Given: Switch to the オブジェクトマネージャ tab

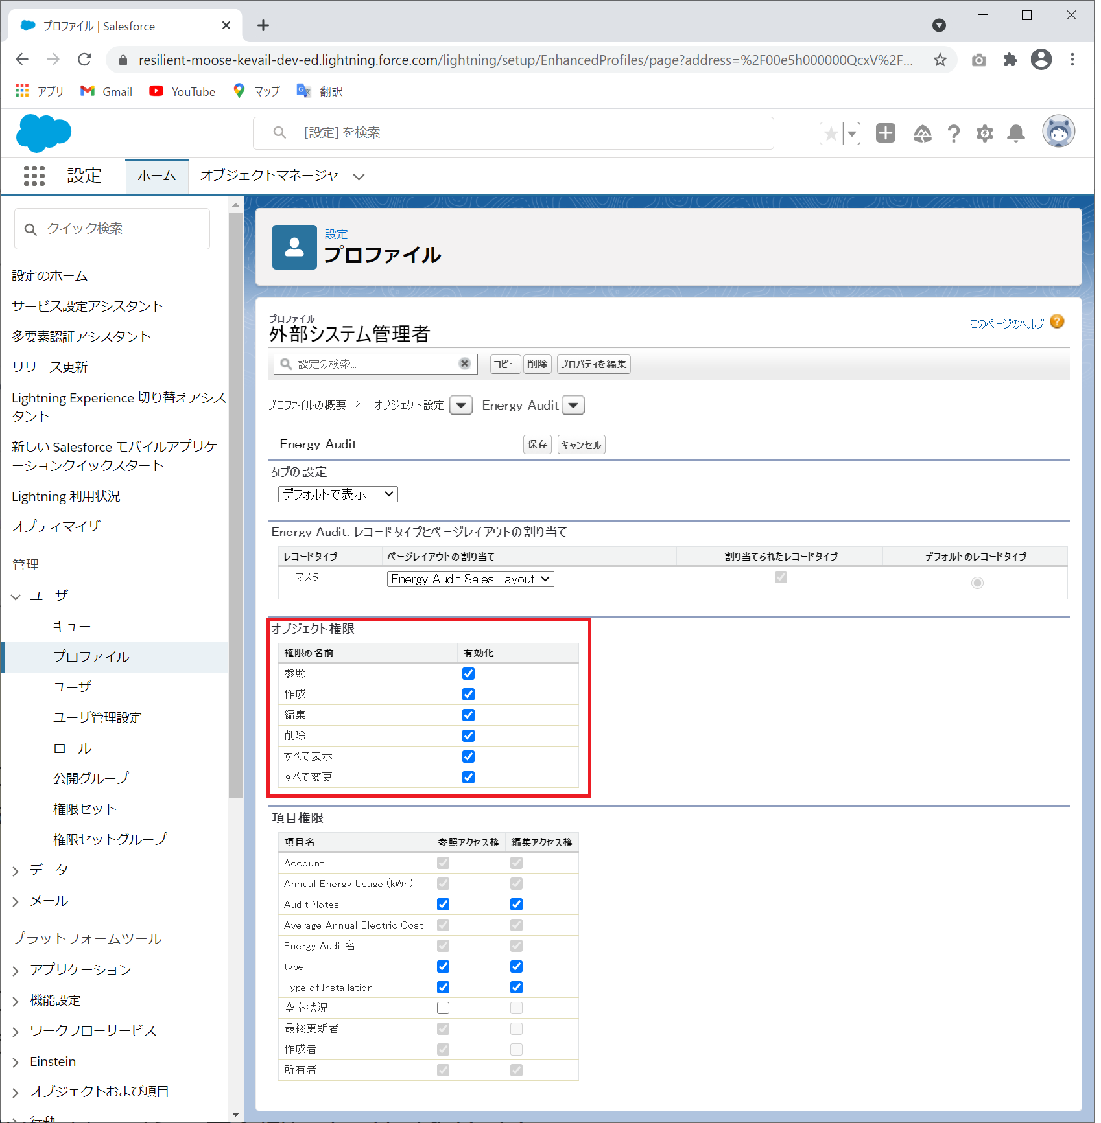Looking at the screenshot, I should 269,176.
